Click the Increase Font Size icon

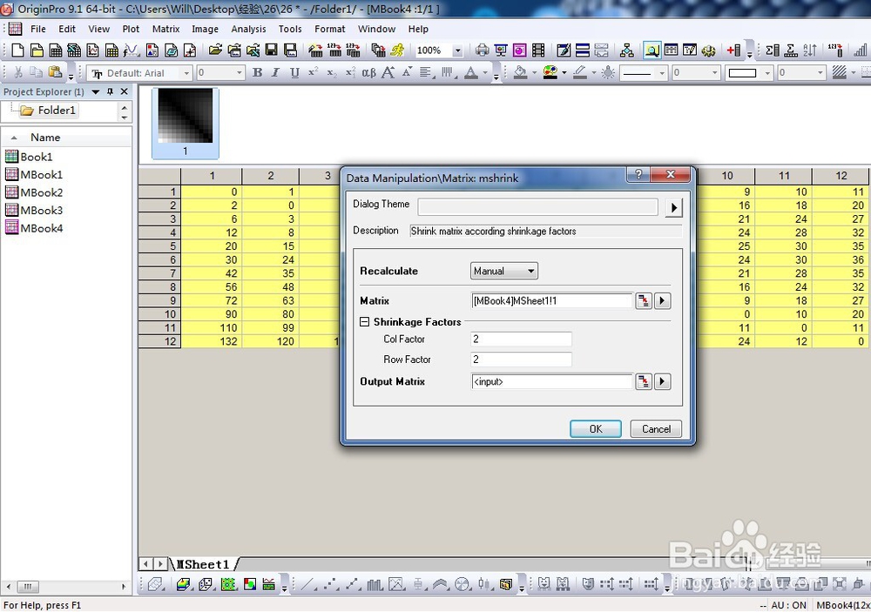(388, 73)
